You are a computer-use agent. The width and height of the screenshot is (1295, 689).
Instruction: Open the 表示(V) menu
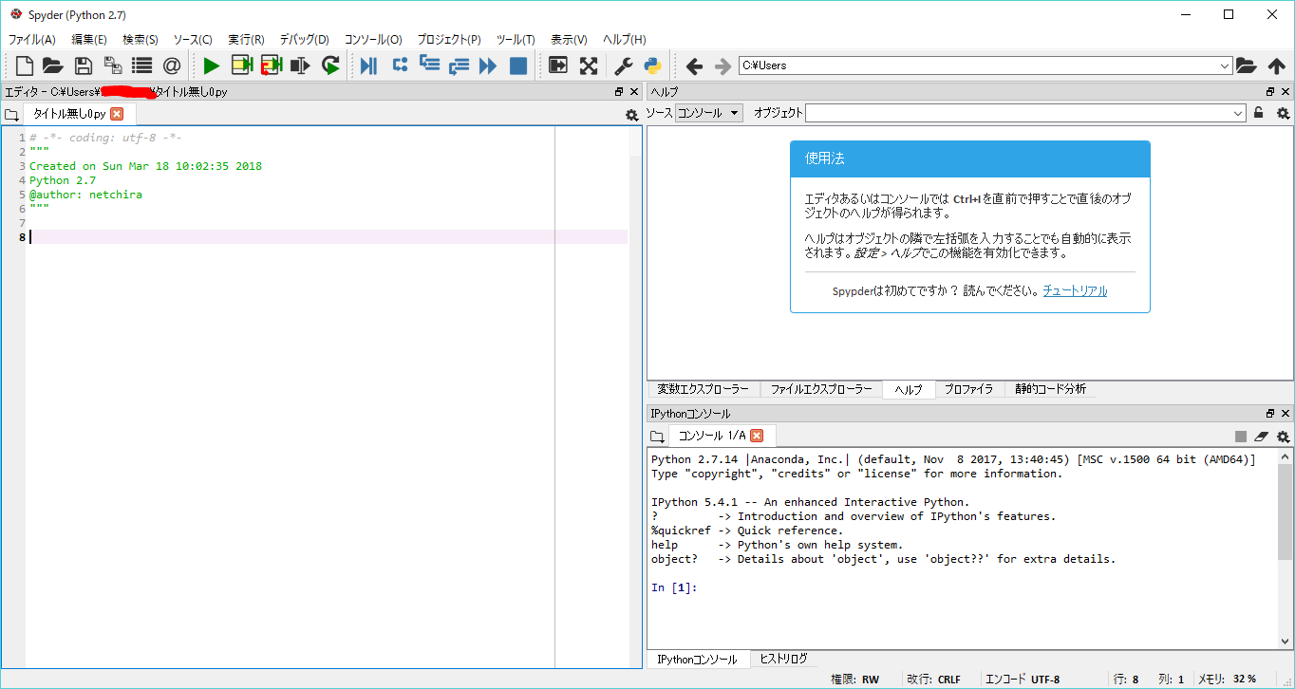tap(569, 40)
